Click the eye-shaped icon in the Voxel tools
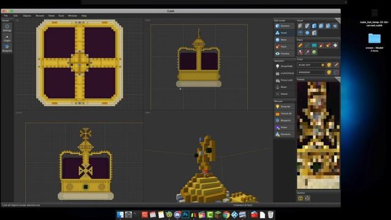The height and width of the screenshot is (220, 391). [300, 33]
